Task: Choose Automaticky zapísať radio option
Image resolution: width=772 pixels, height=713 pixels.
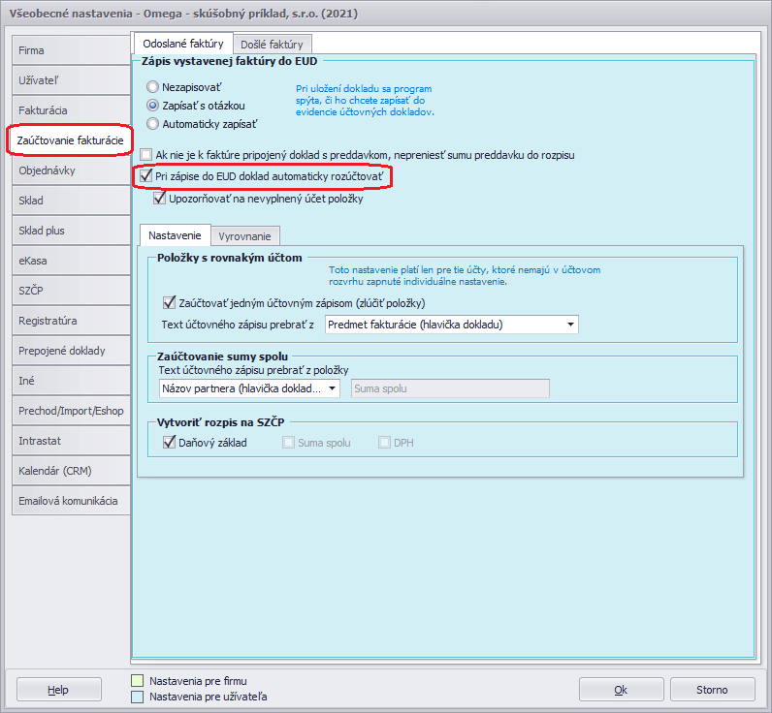Action: [x=152, y=123]
